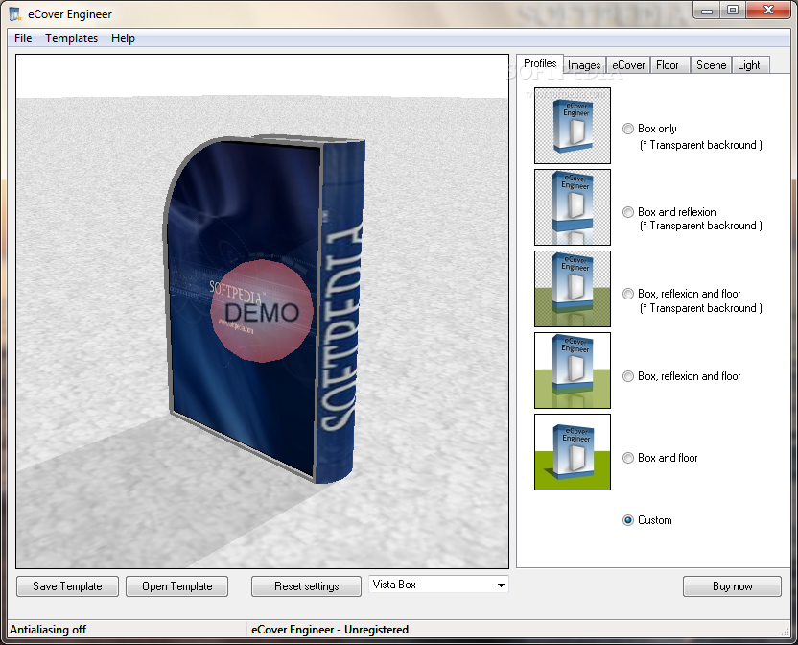Click the Buy now button
The width and height of the screenshot is (798, 645).
[x=733, y=586]
